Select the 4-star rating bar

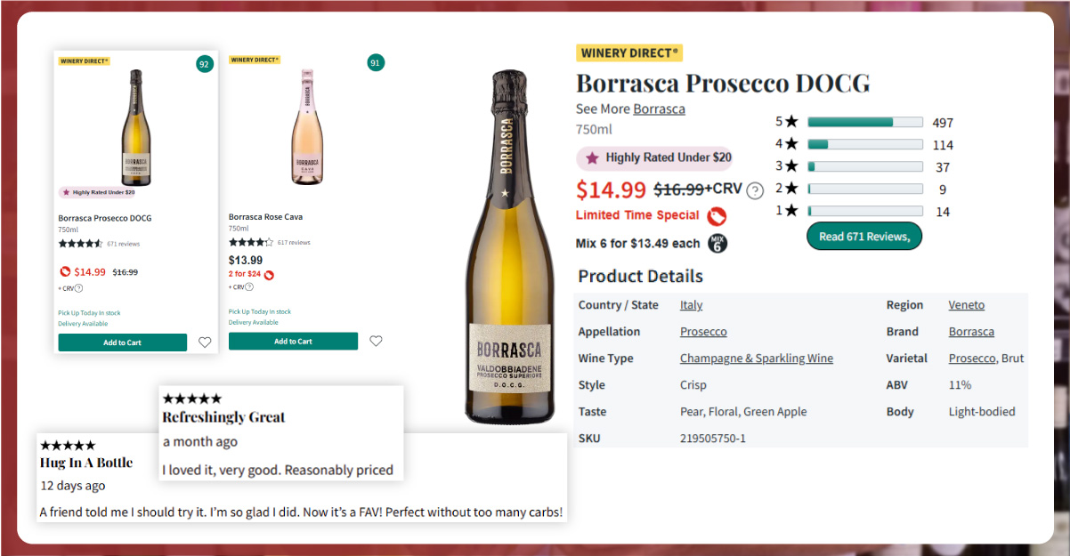(864, 144)
